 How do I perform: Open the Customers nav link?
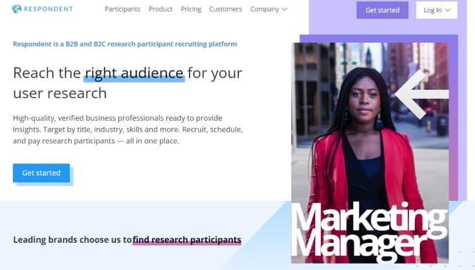pos(225,10)
